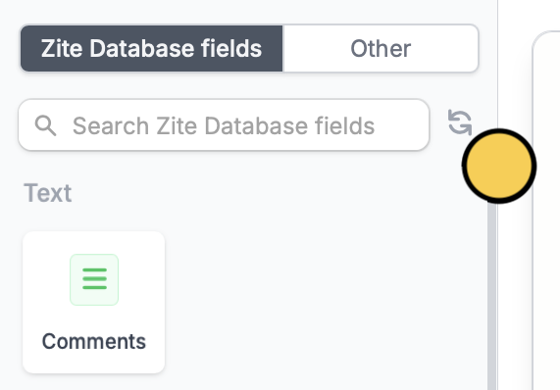Add the Comments field card

click(x=94, y=302)
